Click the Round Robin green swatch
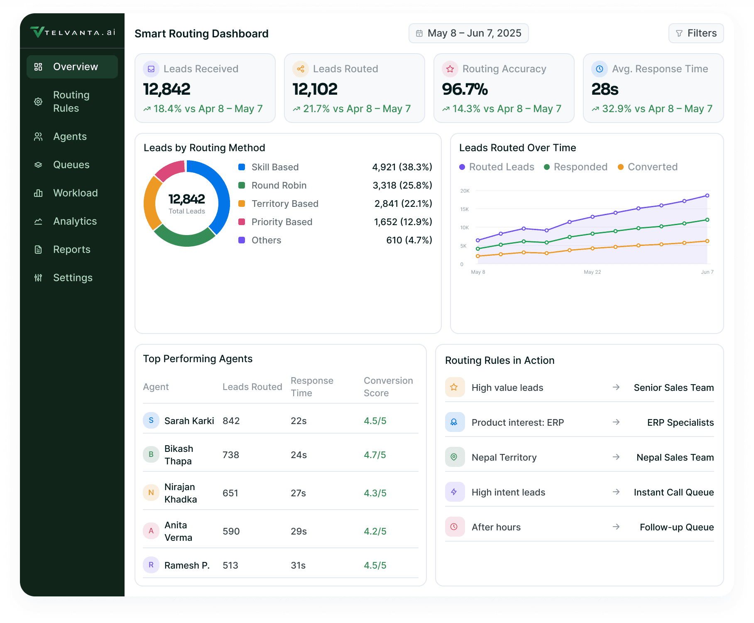 pyautogui.click(x=242, y=185)
